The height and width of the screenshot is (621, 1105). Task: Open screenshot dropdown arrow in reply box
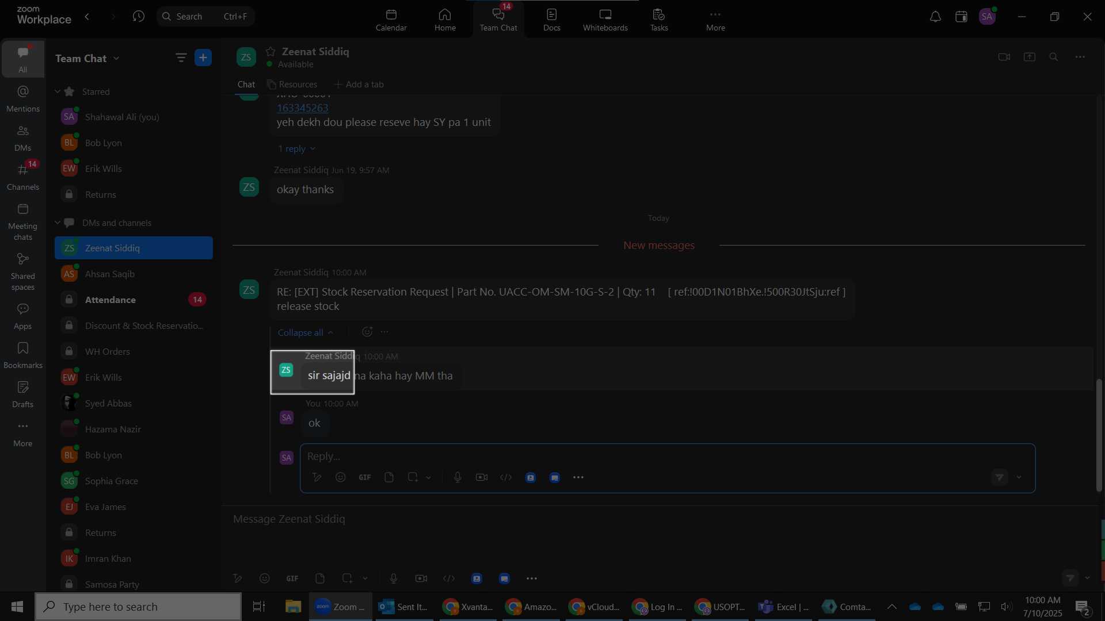pos(429,477)
